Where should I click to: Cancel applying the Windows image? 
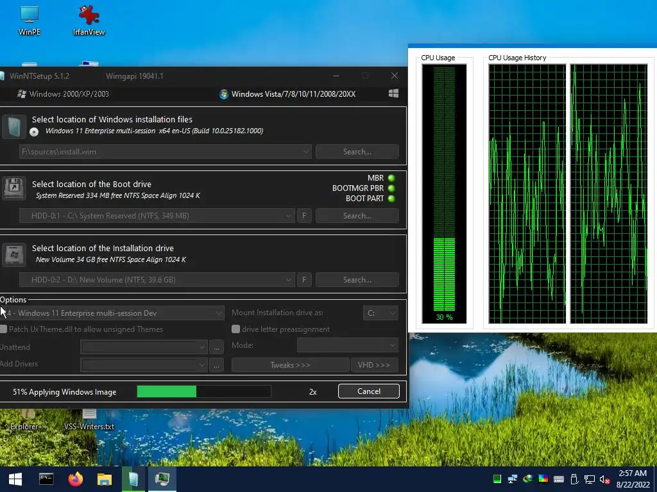click(x=369, y=391)
